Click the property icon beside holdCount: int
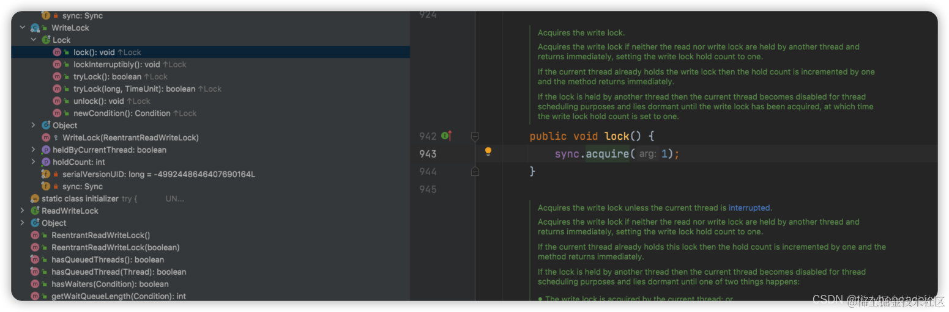Image resolution: width=949 pixels, height=312 pixels. pyautogui.click(x=46, y=162)
